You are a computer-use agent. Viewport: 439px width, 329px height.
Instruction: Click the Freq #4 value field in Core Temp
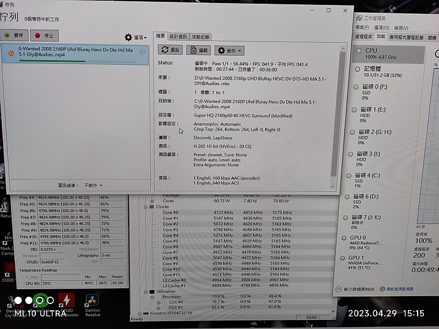point(68,197)
